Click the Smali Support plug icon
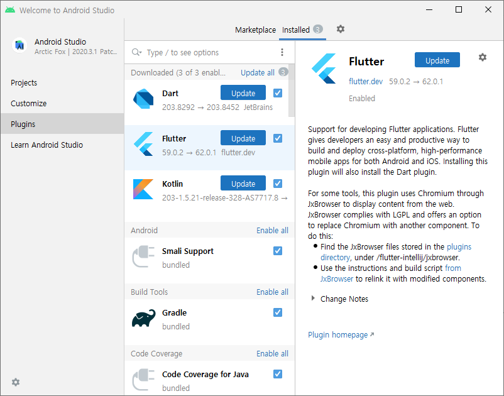Viewport: 504px width, 396px height. point(143,256)
